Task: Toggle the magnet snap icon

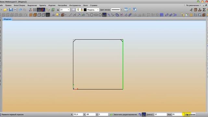Action: point(43,10)
